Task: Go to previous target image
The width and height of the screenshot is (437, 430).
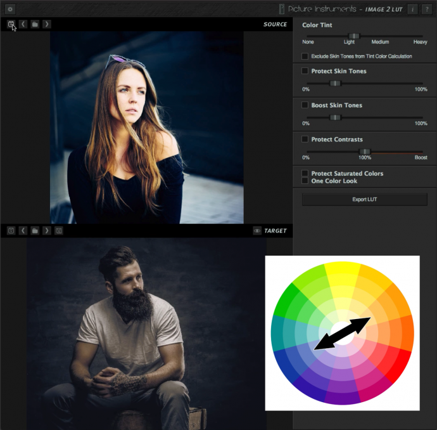Action: click(23, 231)
